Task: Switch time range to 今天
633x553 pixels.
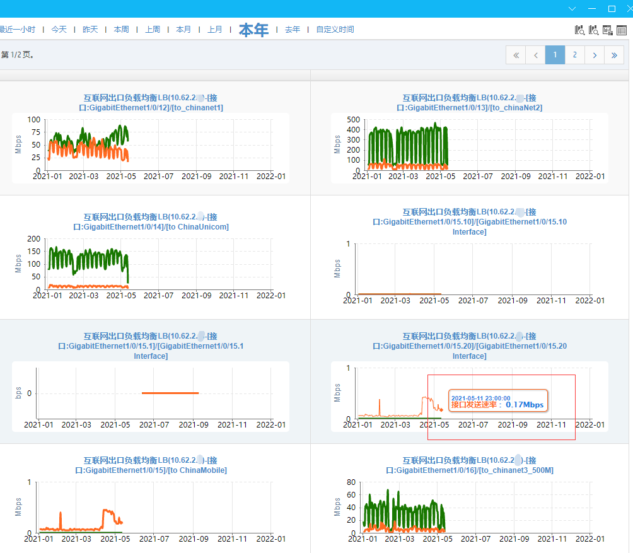Action: 59,30
